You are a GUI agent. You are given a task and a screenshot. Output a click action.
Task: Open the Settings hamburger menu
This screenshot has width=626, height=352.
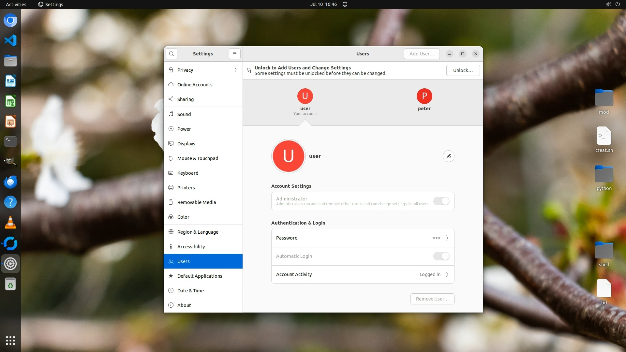click(234, 54)
